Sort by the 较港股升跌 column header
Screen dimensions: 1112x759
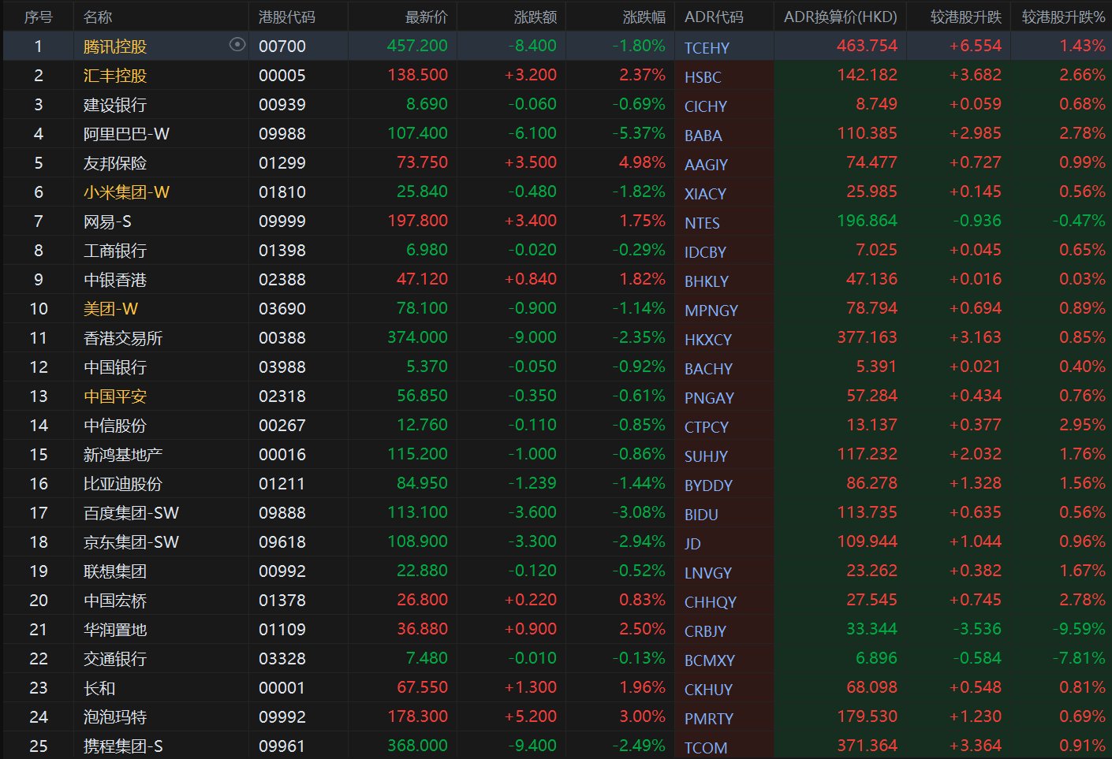click(966, 17)
